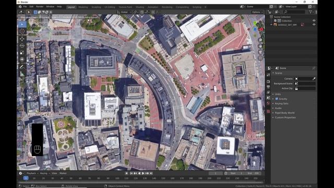Expand the Rigid Body World panel

point(284,113)
